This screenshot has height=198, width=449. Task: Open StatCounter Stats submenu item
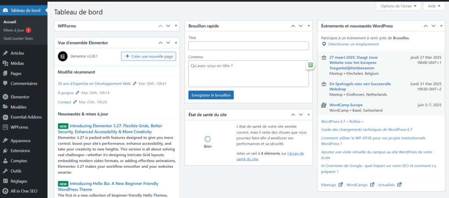pos(18,38)
